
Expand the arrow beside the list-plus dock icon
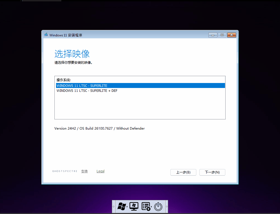pyautogui.click(x=152, y=207)
